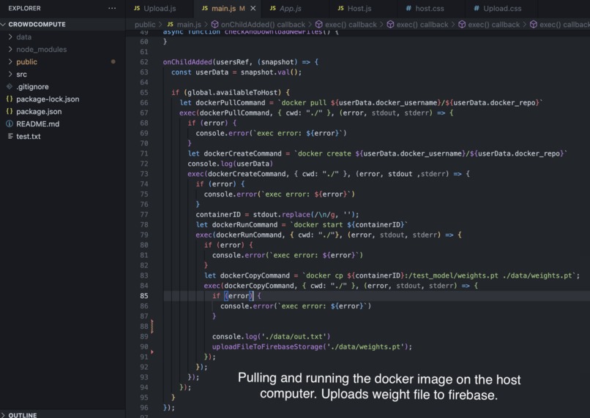The image size is (590, 418).
Task: Click the first exec() callback breadcrumb
Action: click(x=351, y=24)
